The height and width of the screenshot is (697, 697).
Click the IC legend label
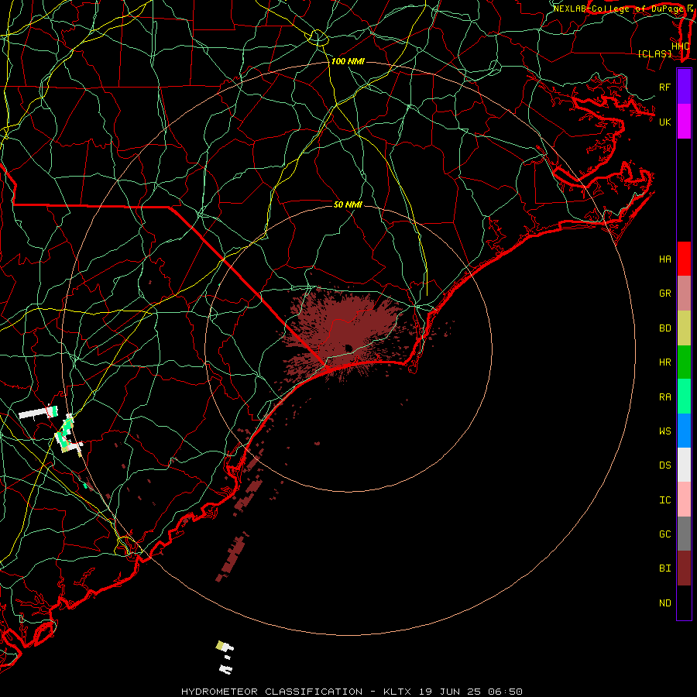coord(665,500)
